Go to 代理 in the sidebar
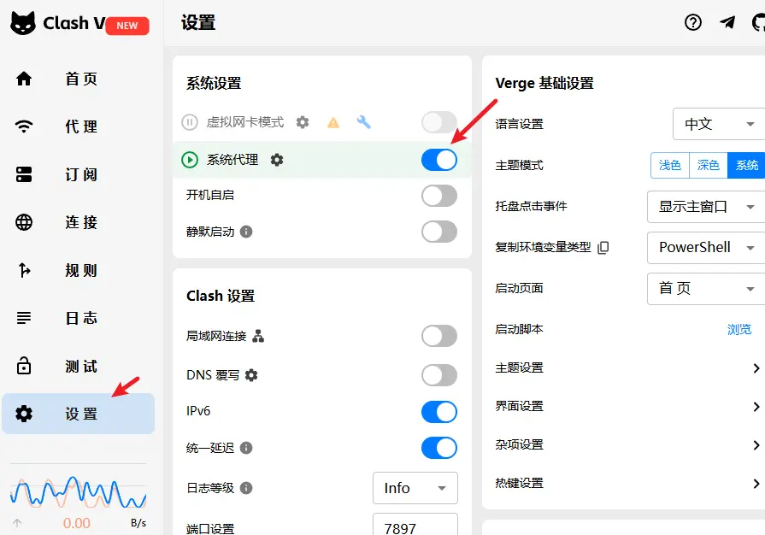 pos(78,126)
